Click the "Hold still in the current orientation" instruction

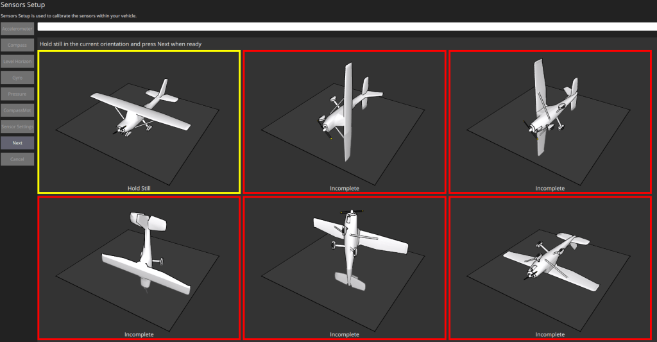click(x=121, y=44)
